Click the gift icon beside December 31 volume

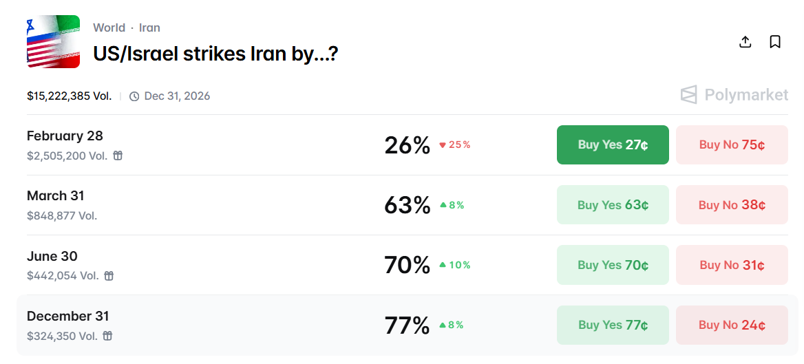[108, 336]
